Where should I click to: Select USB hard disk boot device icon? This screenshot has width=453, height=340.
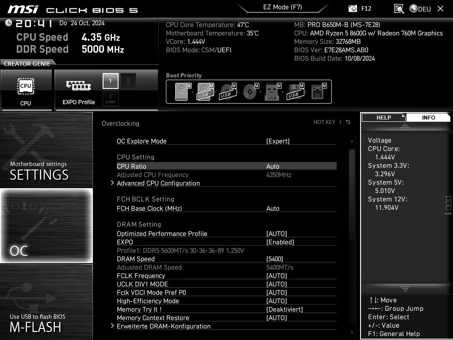(205, 92)
